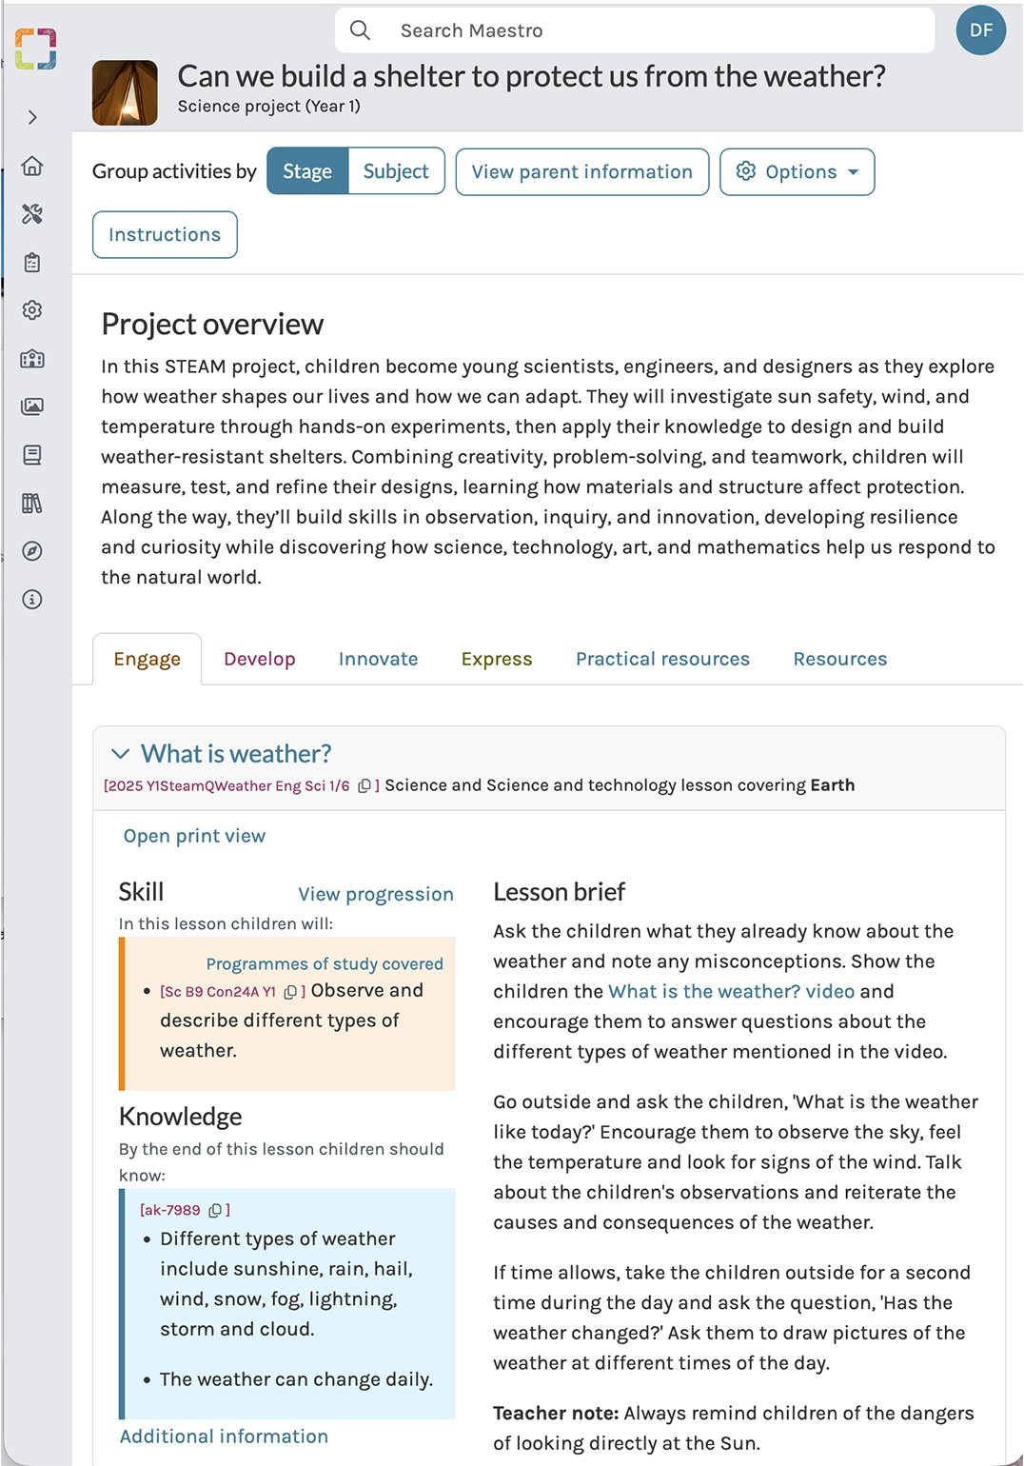Image resolution: width=1024 pixels, height=1466 pixels.
Task: Copy the ak-7989 knowledge code
Action: [215, 1210]
